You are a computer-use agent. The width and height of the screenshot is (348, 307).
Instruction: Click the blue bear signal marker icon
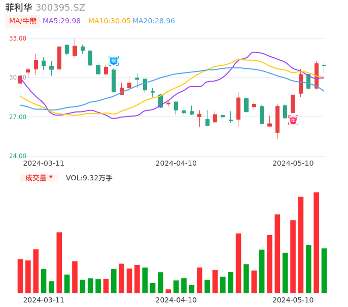114,61
